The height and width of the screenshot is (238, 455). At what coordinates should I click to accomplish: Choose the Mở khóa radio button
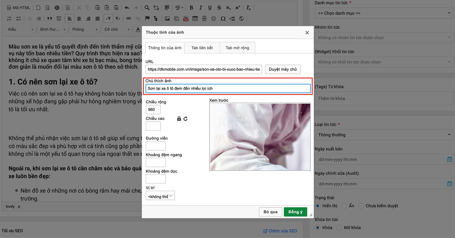(x=339, y=228)
